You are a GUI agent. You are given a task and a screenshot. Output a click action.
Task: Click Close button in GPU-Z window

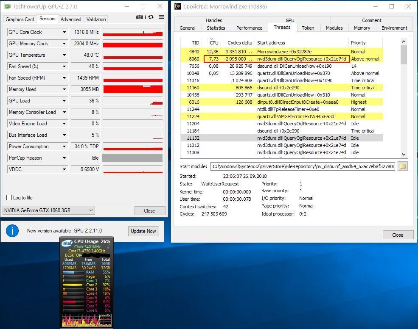(x=149, y=210)
